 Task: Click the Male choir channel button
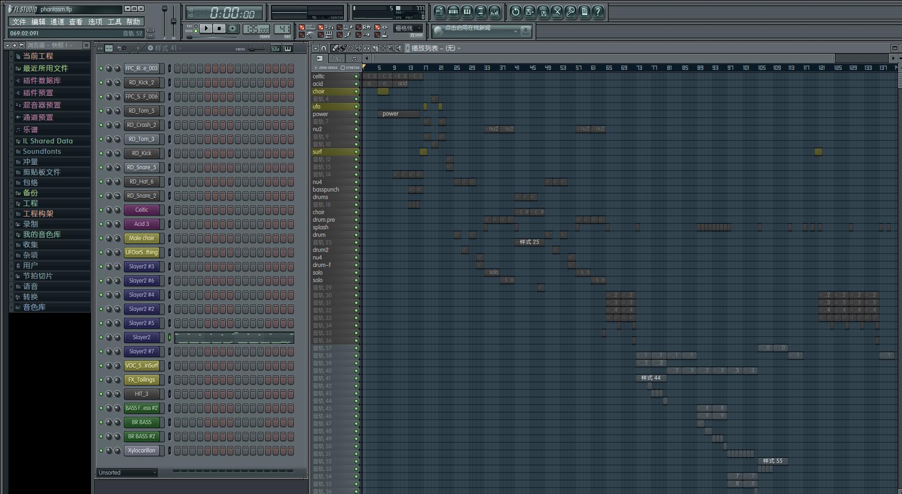click(142, 238)
